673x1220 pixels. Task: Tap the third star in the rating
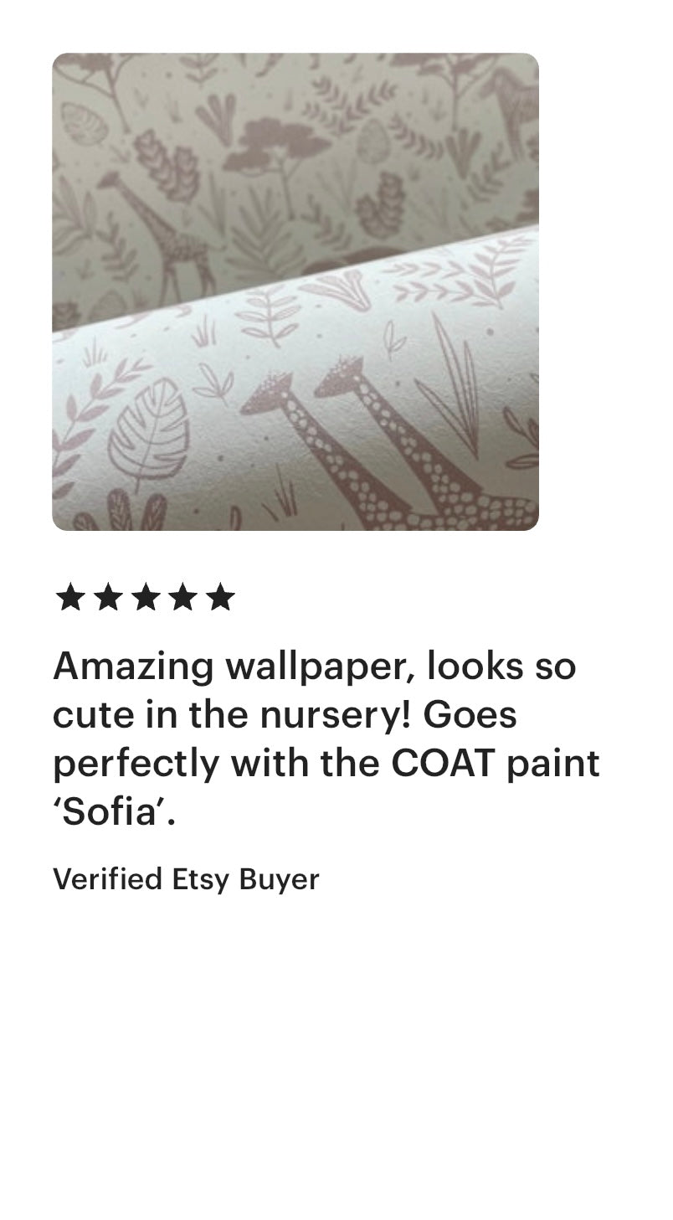[145, 598]
